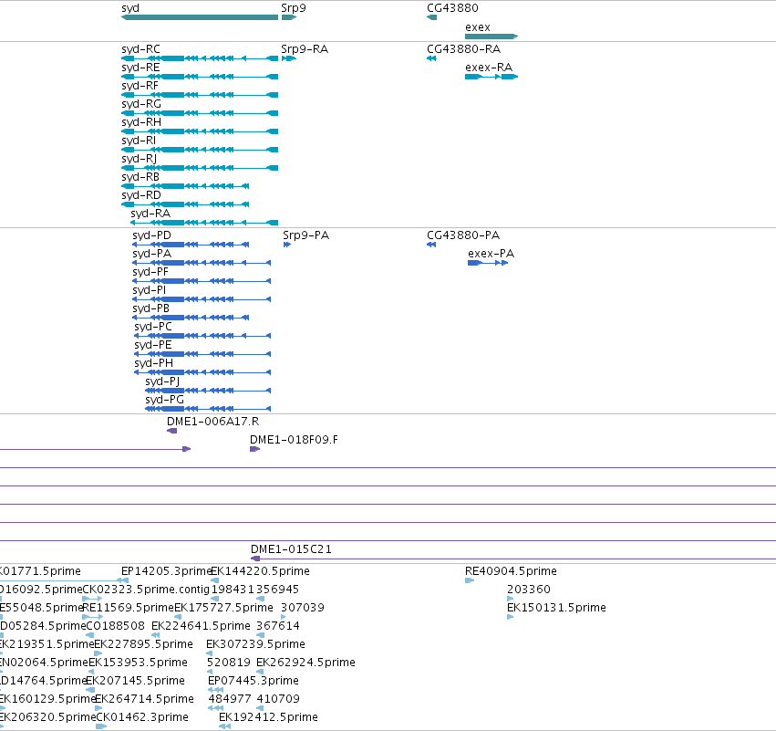Open the DME1-018F09.F feature

pos(255,449)
